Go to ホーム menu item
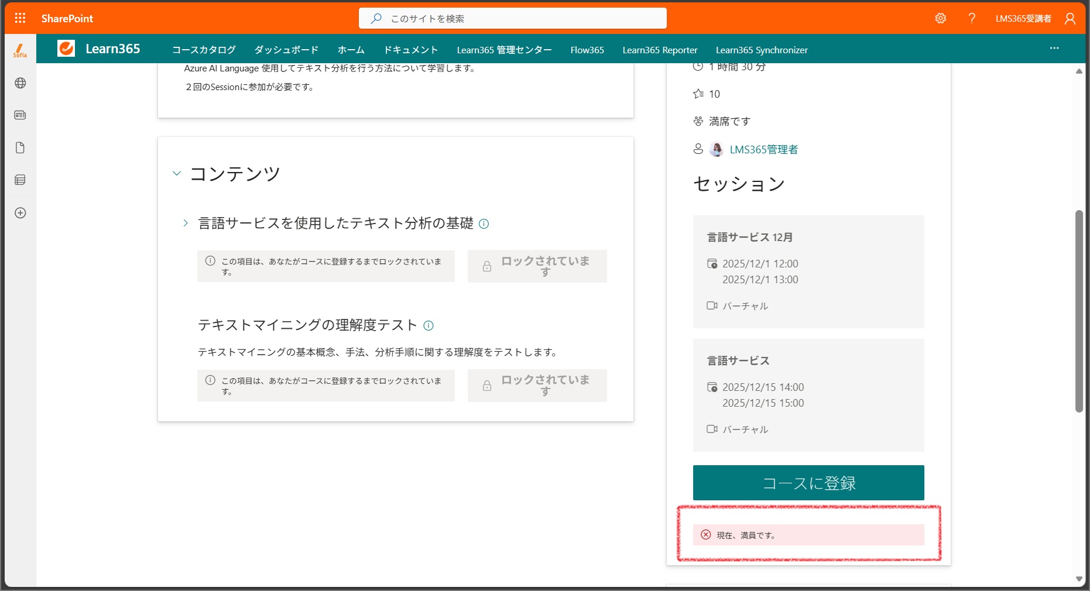The image size is (1090, 591). tap(351, 50)
